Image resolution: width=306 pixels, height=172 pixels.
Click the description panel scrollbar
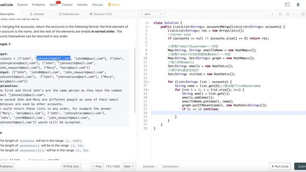[x=135, y=80]
